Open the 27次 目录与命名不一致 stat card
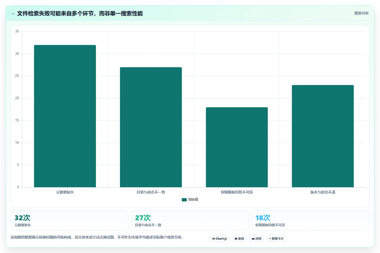 190,221
